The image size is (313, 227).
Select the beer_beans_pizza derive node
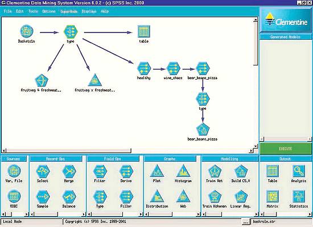[203, 68]
